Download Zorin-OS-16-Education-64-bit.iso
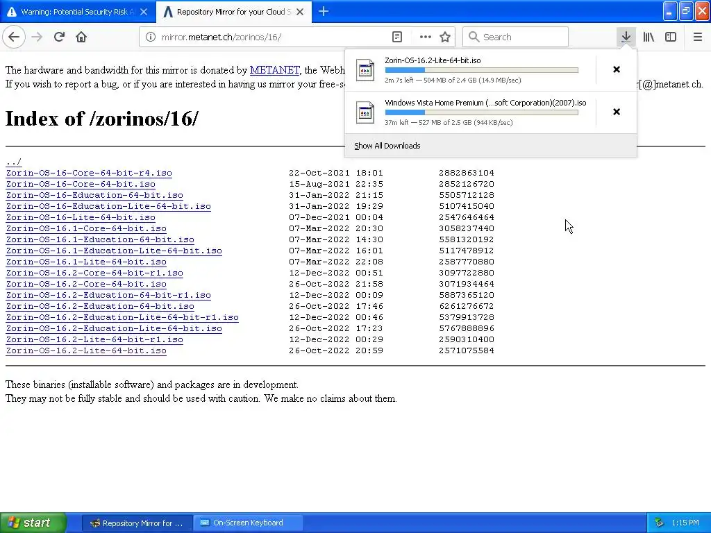Image resolution: width=711 pixels, height=533 pixels. pos(94,195)
